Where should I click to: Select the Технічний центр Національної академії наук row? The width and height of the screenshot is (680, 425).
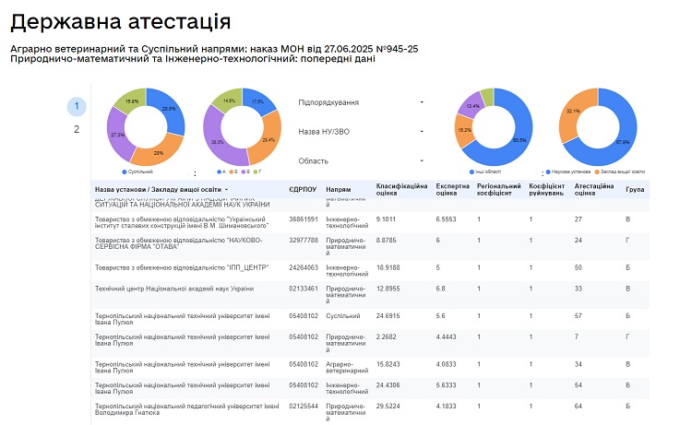click(173, 289)
